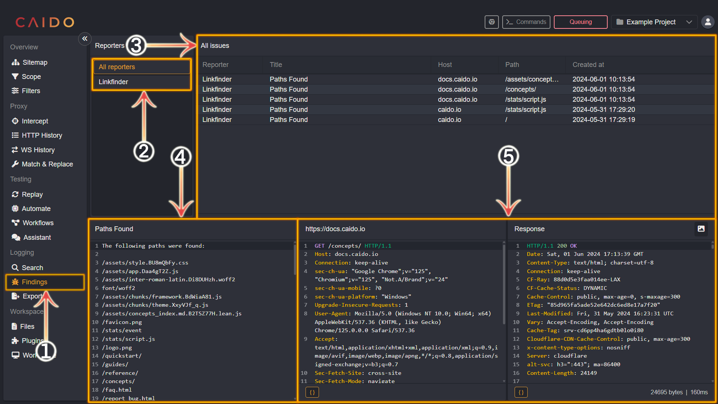Click the Automate gear icon
This screenshot has width=718, height=404.
15,209
